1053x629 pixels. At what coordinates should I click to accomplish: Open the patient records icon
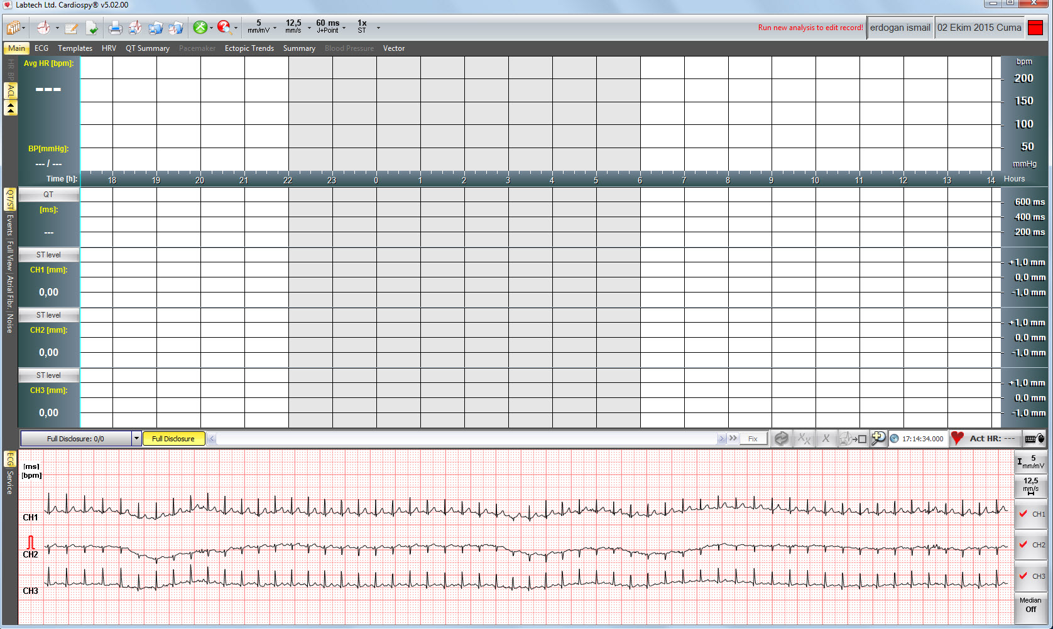click(13, 28)
